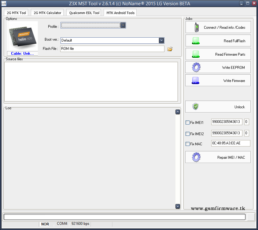Select the MTK Android Tools tab
Viewport: 258px width, 230px height.
coord(120,13)
